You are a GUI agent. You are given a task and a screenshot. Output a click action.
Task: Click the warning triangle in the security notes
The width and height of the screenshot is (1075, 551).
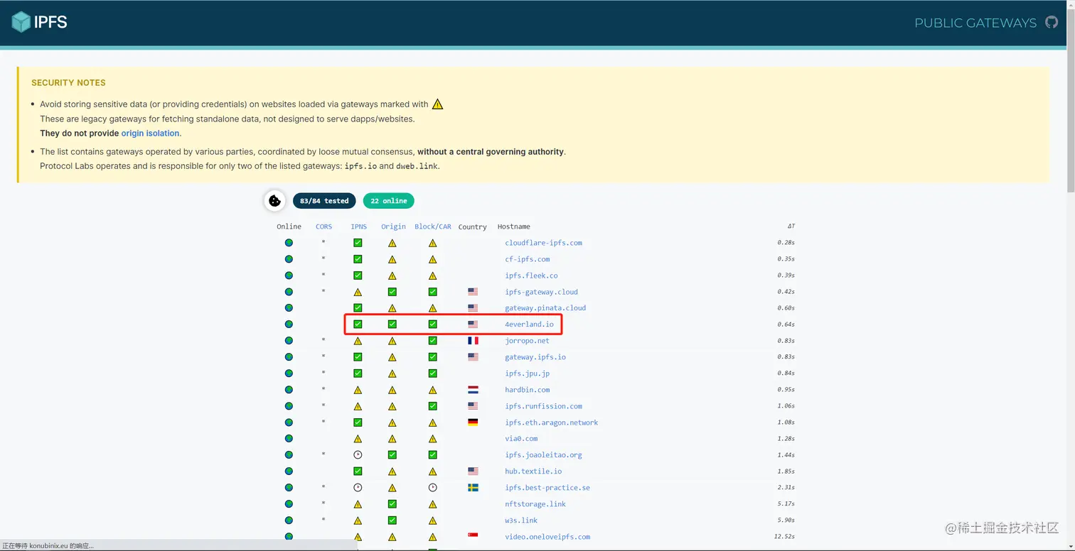pos(437,104)
